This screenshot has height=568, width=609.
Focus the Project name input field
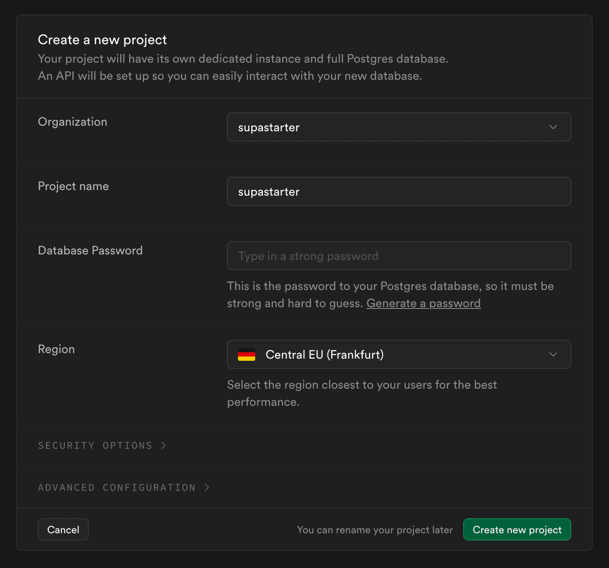click(399, 191)
